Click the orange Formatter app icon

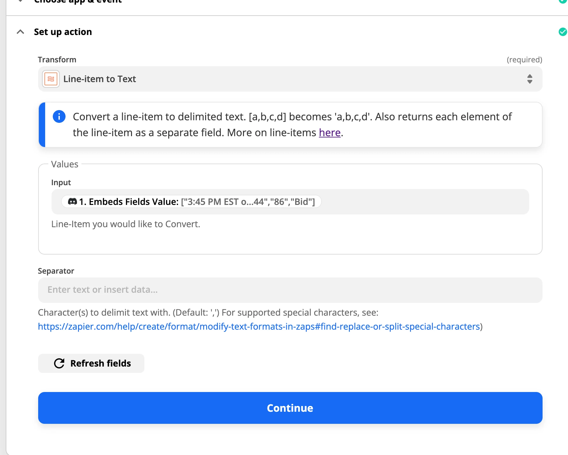[x=51, y=79]
